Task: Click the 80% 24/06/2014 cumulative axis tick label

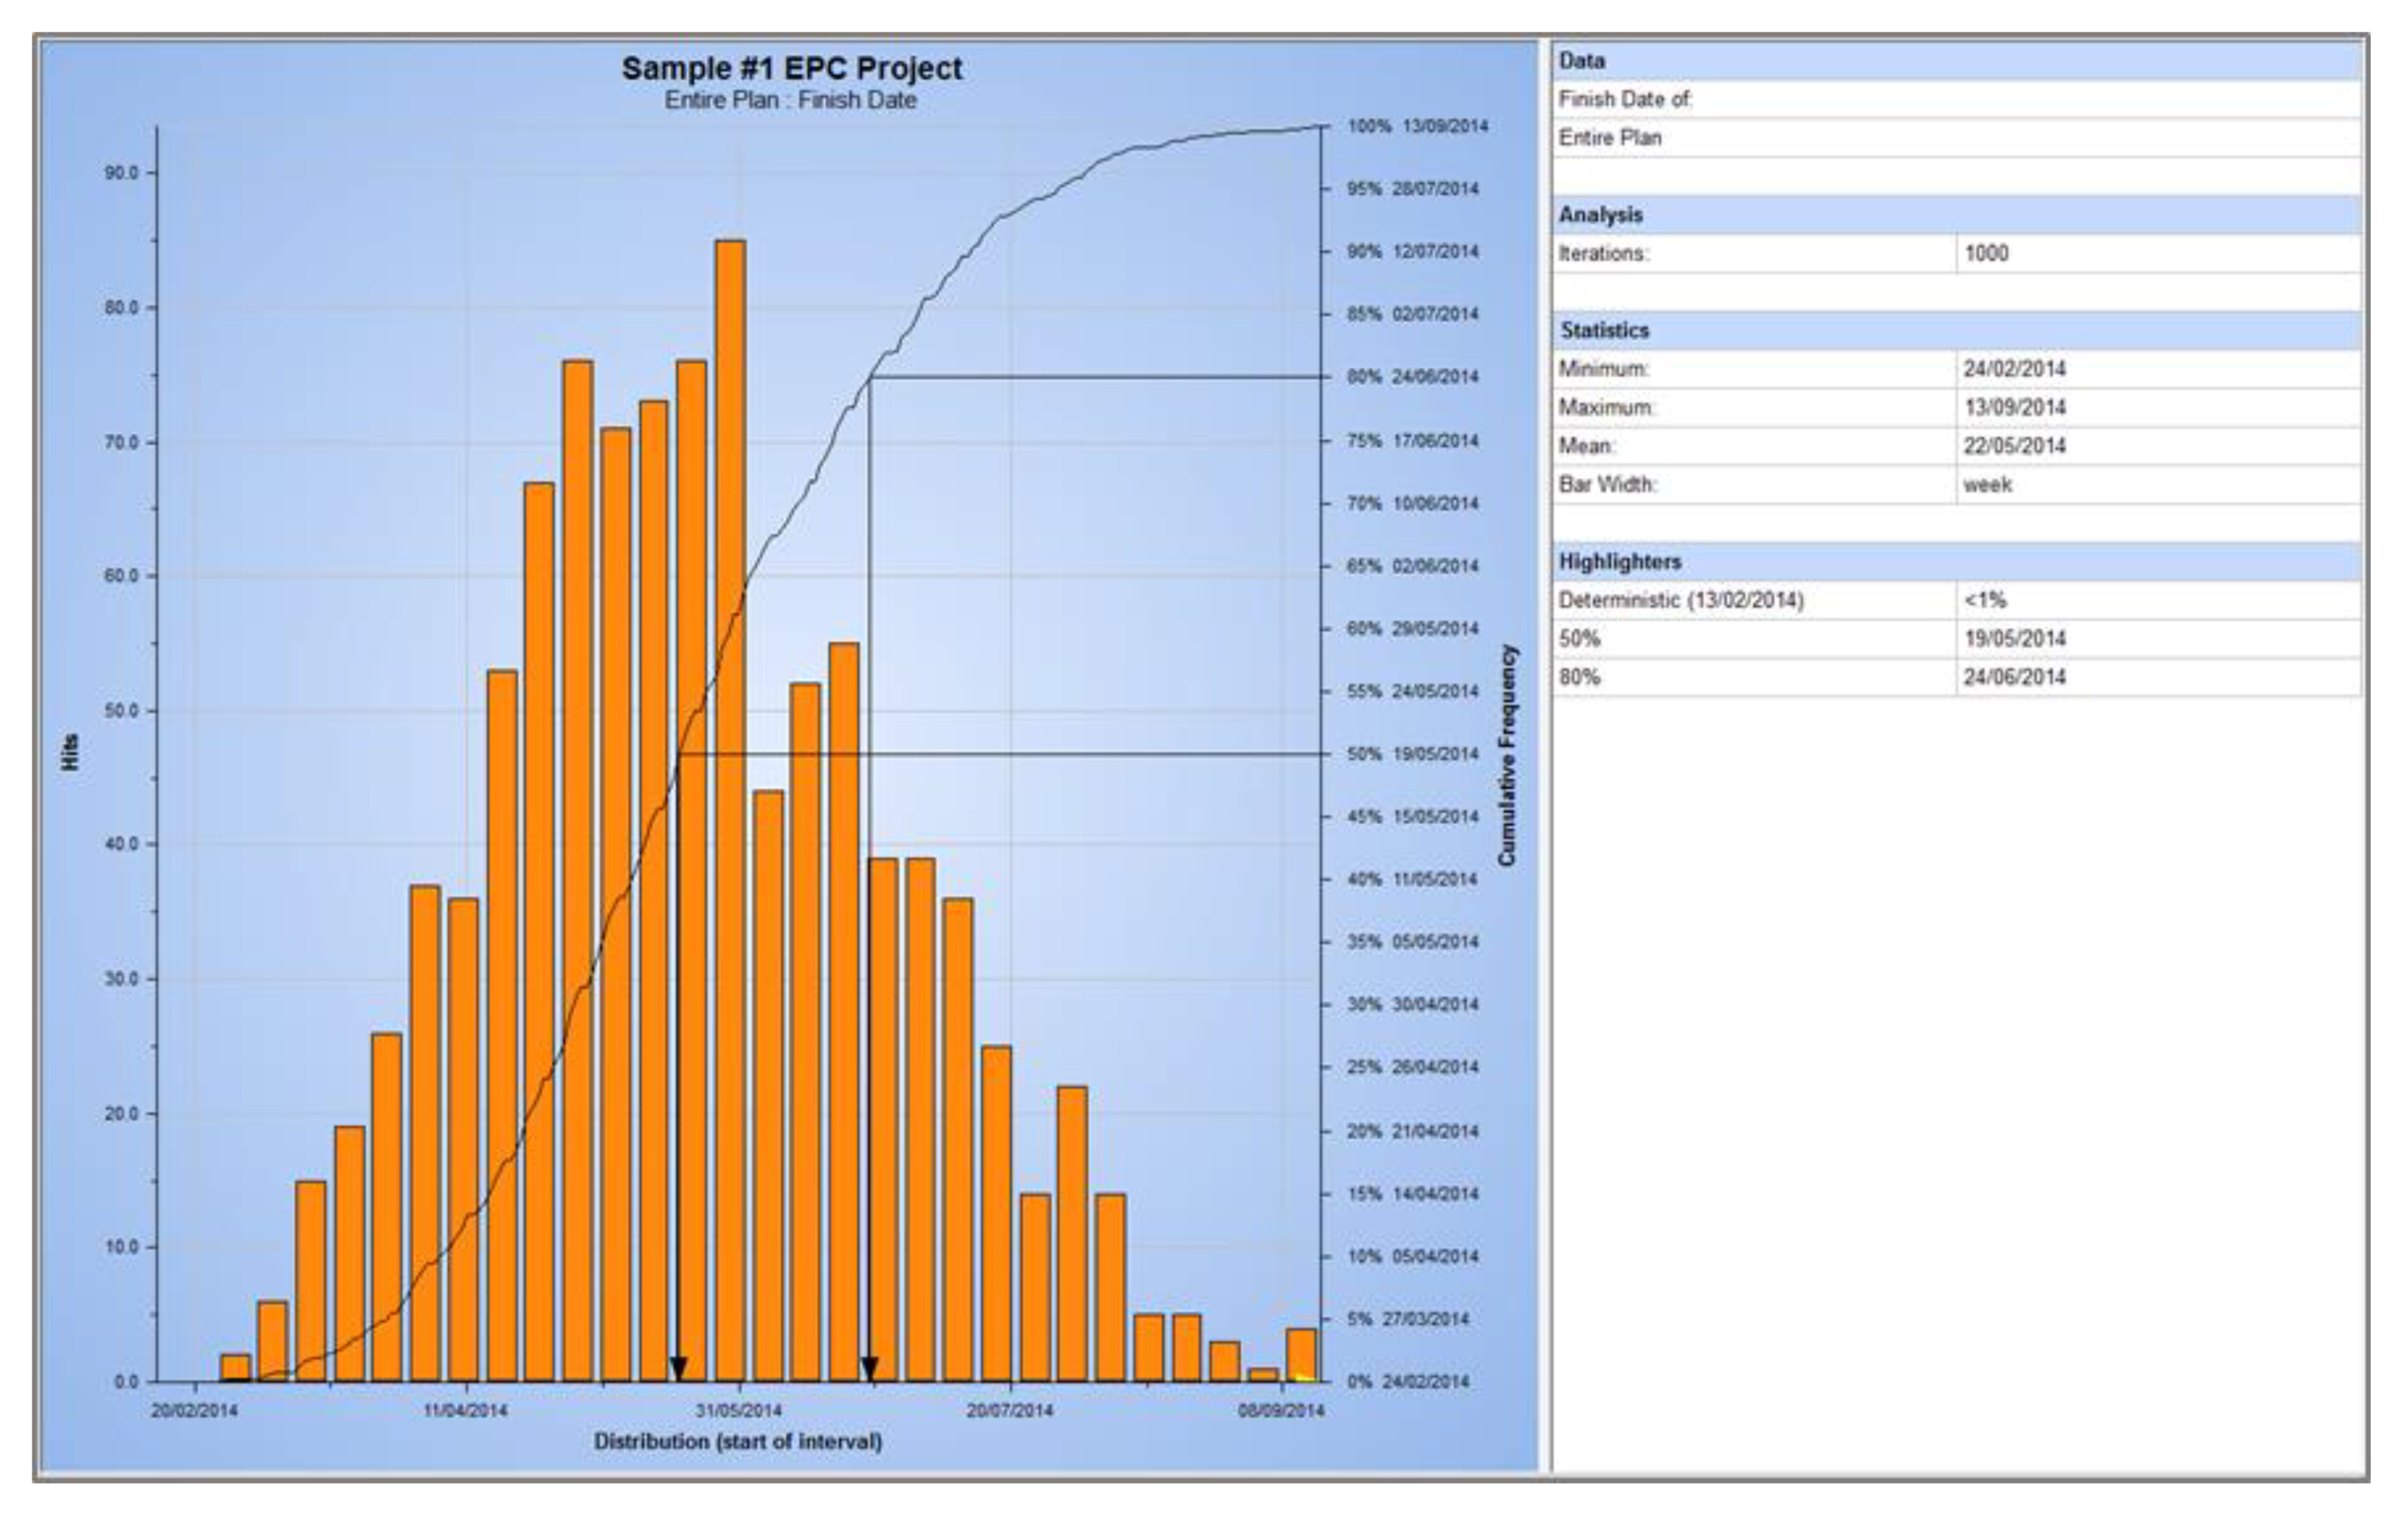Action: 1412,377
